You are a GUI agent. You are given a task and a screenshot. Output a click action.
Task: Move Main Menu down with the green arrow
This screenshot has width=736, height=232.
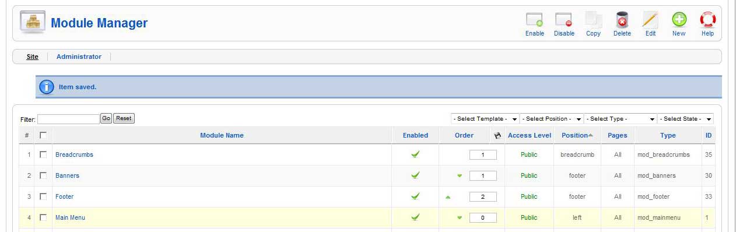[460, 218]
